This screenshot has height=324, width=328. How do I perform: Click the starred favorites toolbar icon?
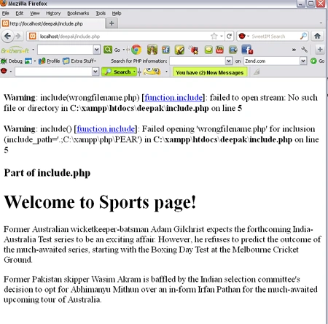pyautogui.click(x=194, y=50)
